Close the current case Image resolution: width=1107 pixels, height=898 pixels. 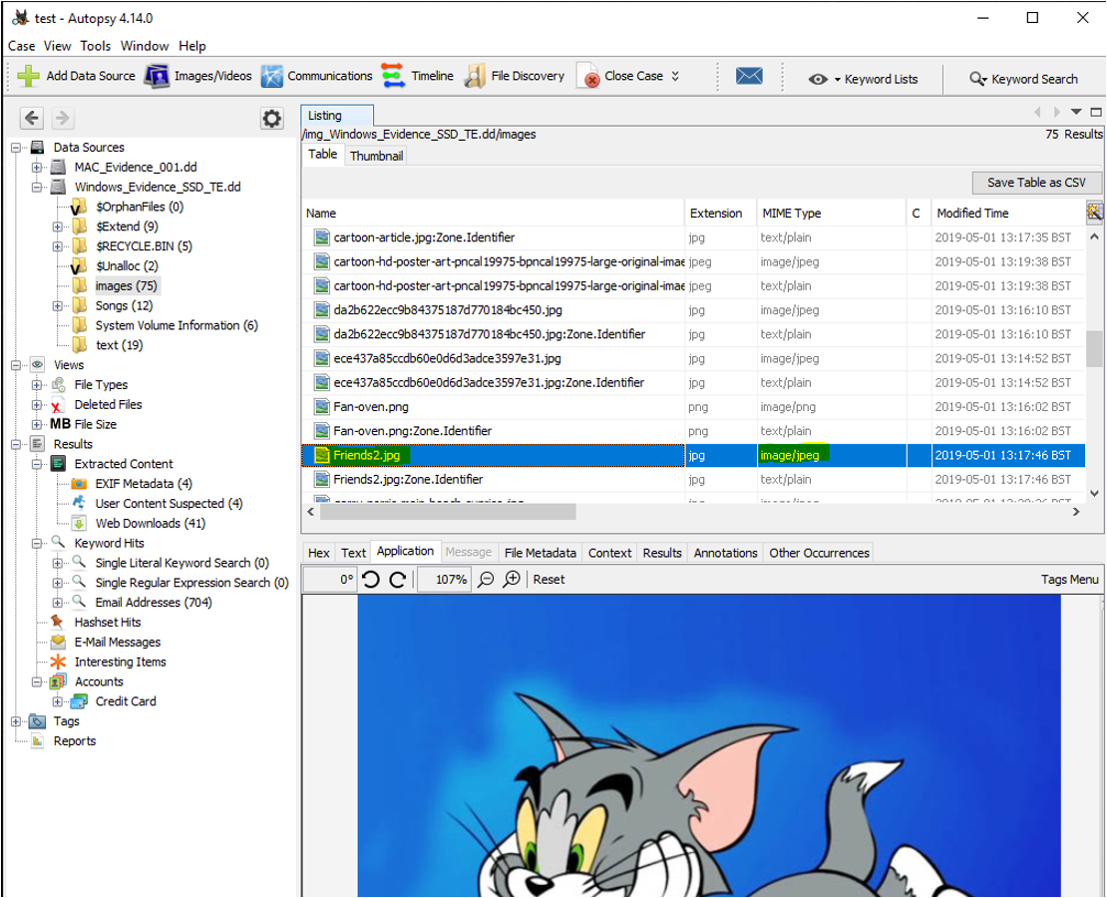click(x=620, y=76)
